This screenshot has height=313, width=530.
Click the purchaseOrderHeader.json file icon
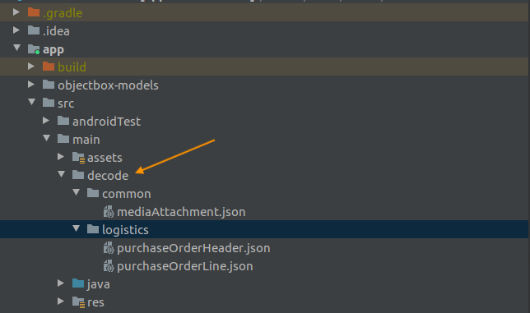click(x=109, y=248)
